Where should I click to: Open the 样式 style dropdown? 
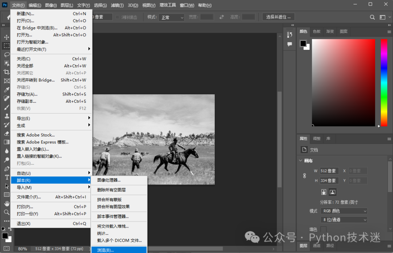tap(172, 17)
